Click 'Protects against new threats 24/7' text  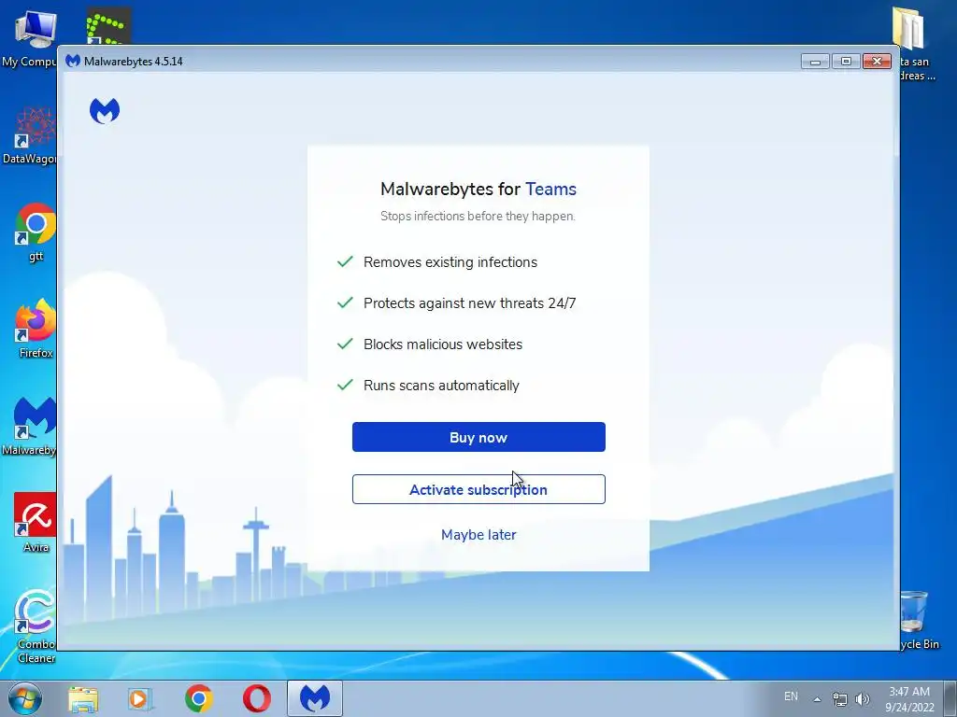click(470, 303)
